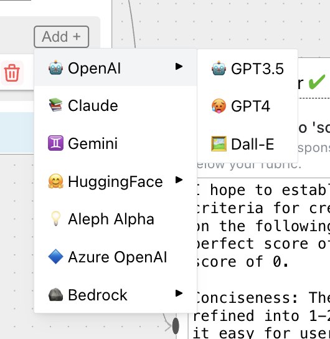Expand the Bedrock submenu arrow
Image resolution: width=330 pixels, height=339 pixels.
pos(179,293)
